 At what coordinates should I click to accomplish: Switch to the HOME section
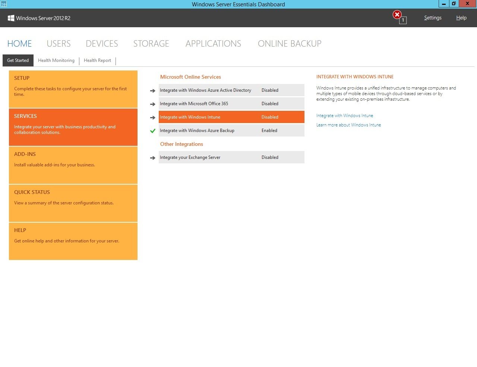click(19, 44)
